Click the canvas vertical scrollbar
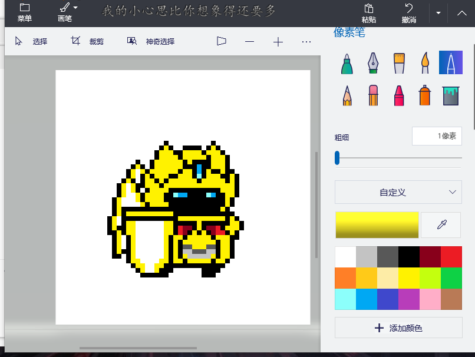This screenshot has height=357, width=475. click(x=316, y=204)
